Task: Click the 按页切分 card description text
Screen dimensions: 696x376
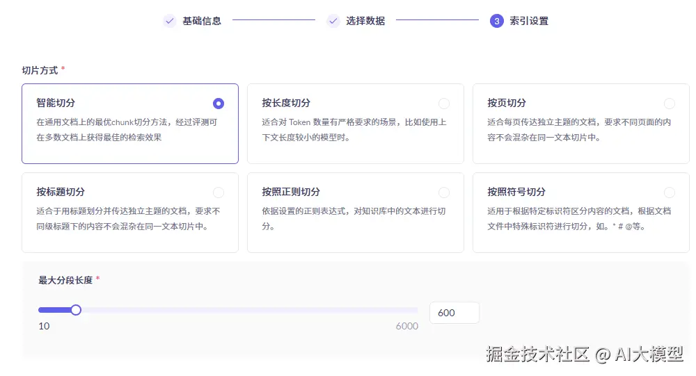Action: [579, 130]
